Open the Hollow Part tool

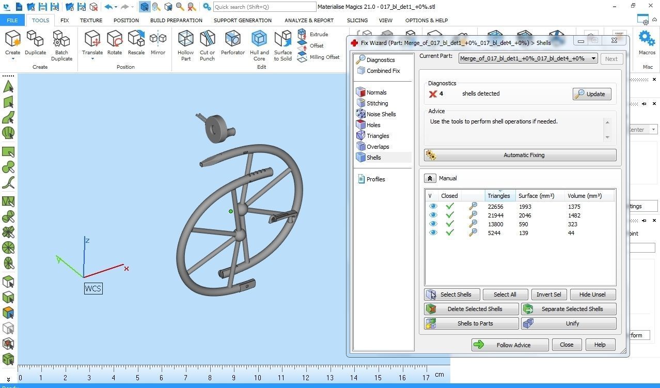click(x=186, y=45)
